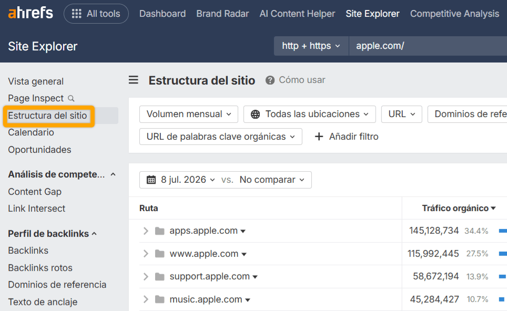
Task: Open Page Inspect in sidebar
Action: [x=36, y=98]
